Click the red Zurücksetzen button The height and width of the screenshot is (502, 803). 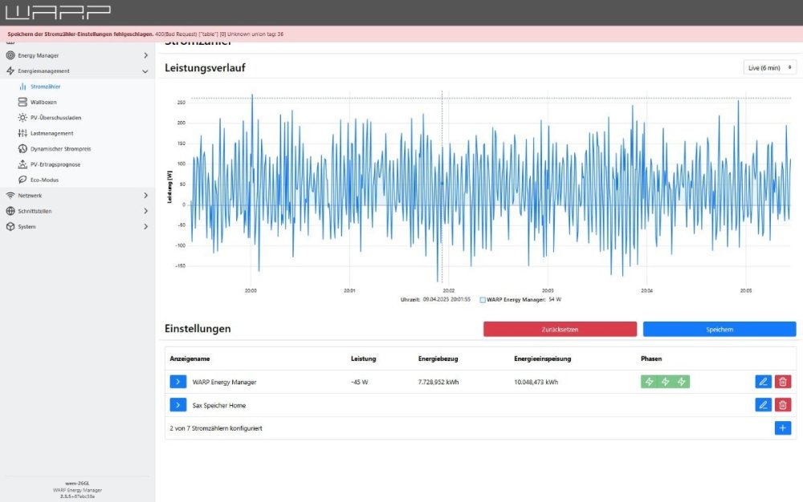tap(560, 330)
